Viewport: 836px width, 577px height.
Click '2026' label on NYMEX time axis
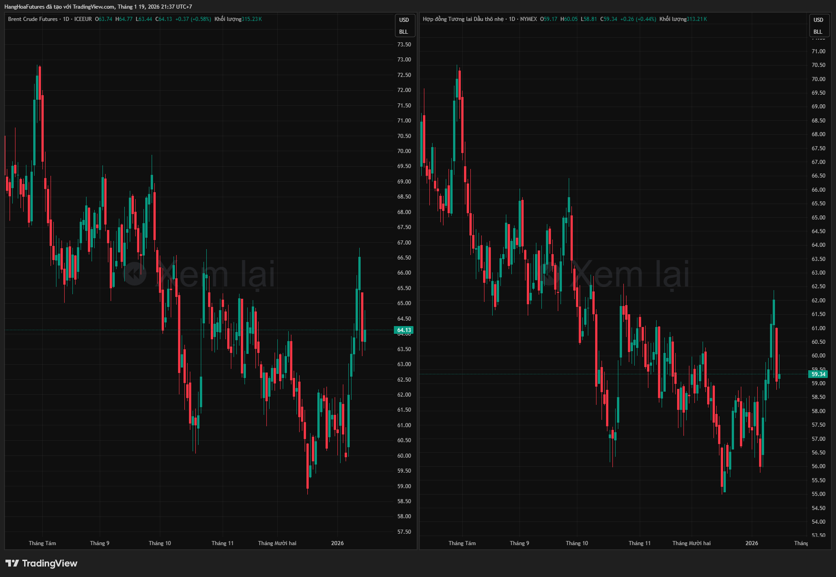(x=752, y=543)
